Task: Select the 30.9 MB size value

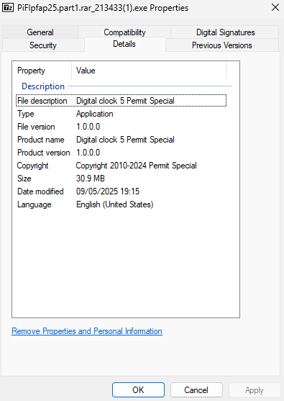Action: (x=91, y=179)
